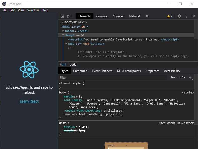Expand the head element node

click(63, 31)
